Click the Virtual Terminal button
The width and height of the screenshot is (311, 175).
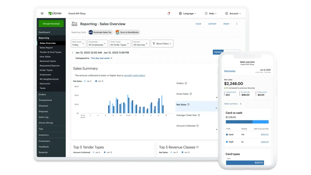[x=51, y=24]
